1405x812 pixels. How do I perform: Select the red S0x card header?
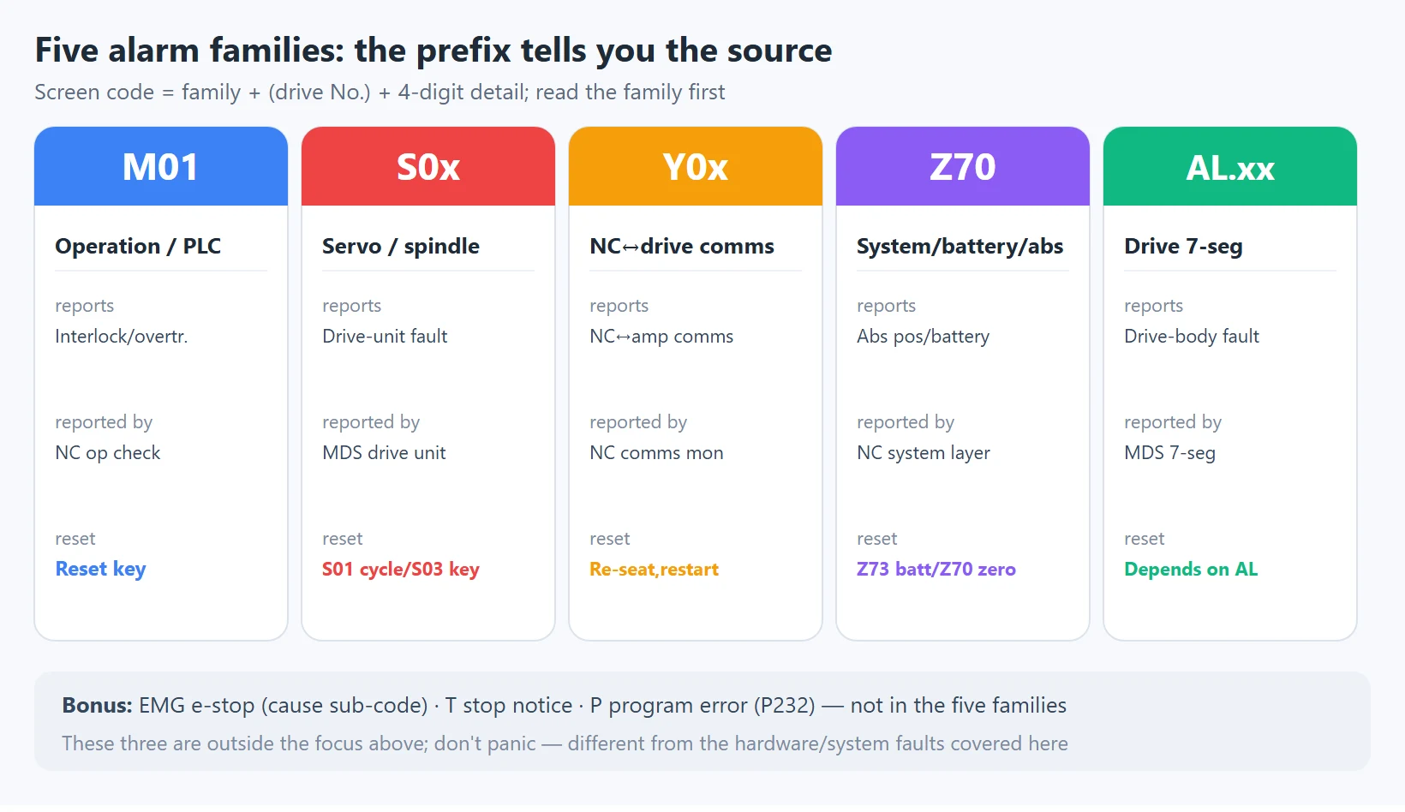[428, 166]
